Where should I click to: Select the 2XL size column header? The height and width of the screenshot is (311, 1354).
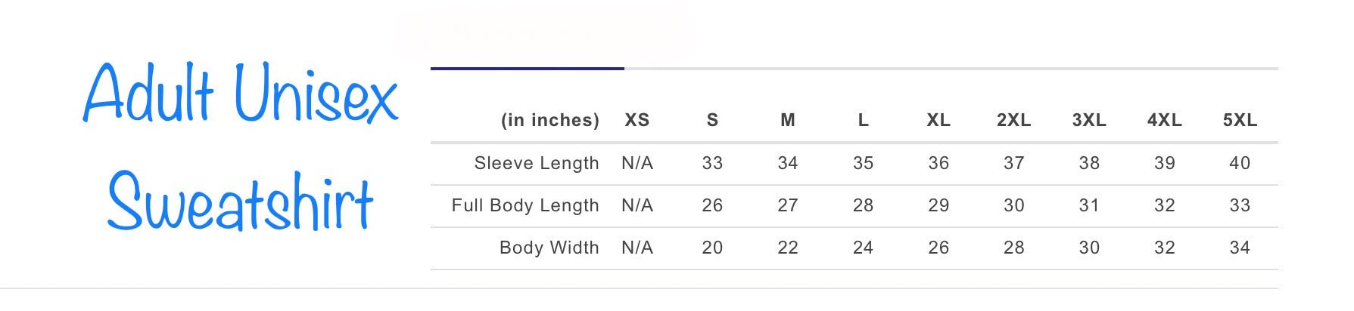1013,120
